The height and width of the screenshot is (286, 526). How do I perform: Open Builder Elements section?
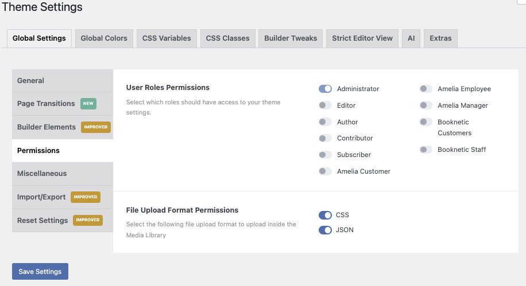click(x=63, y=127)
